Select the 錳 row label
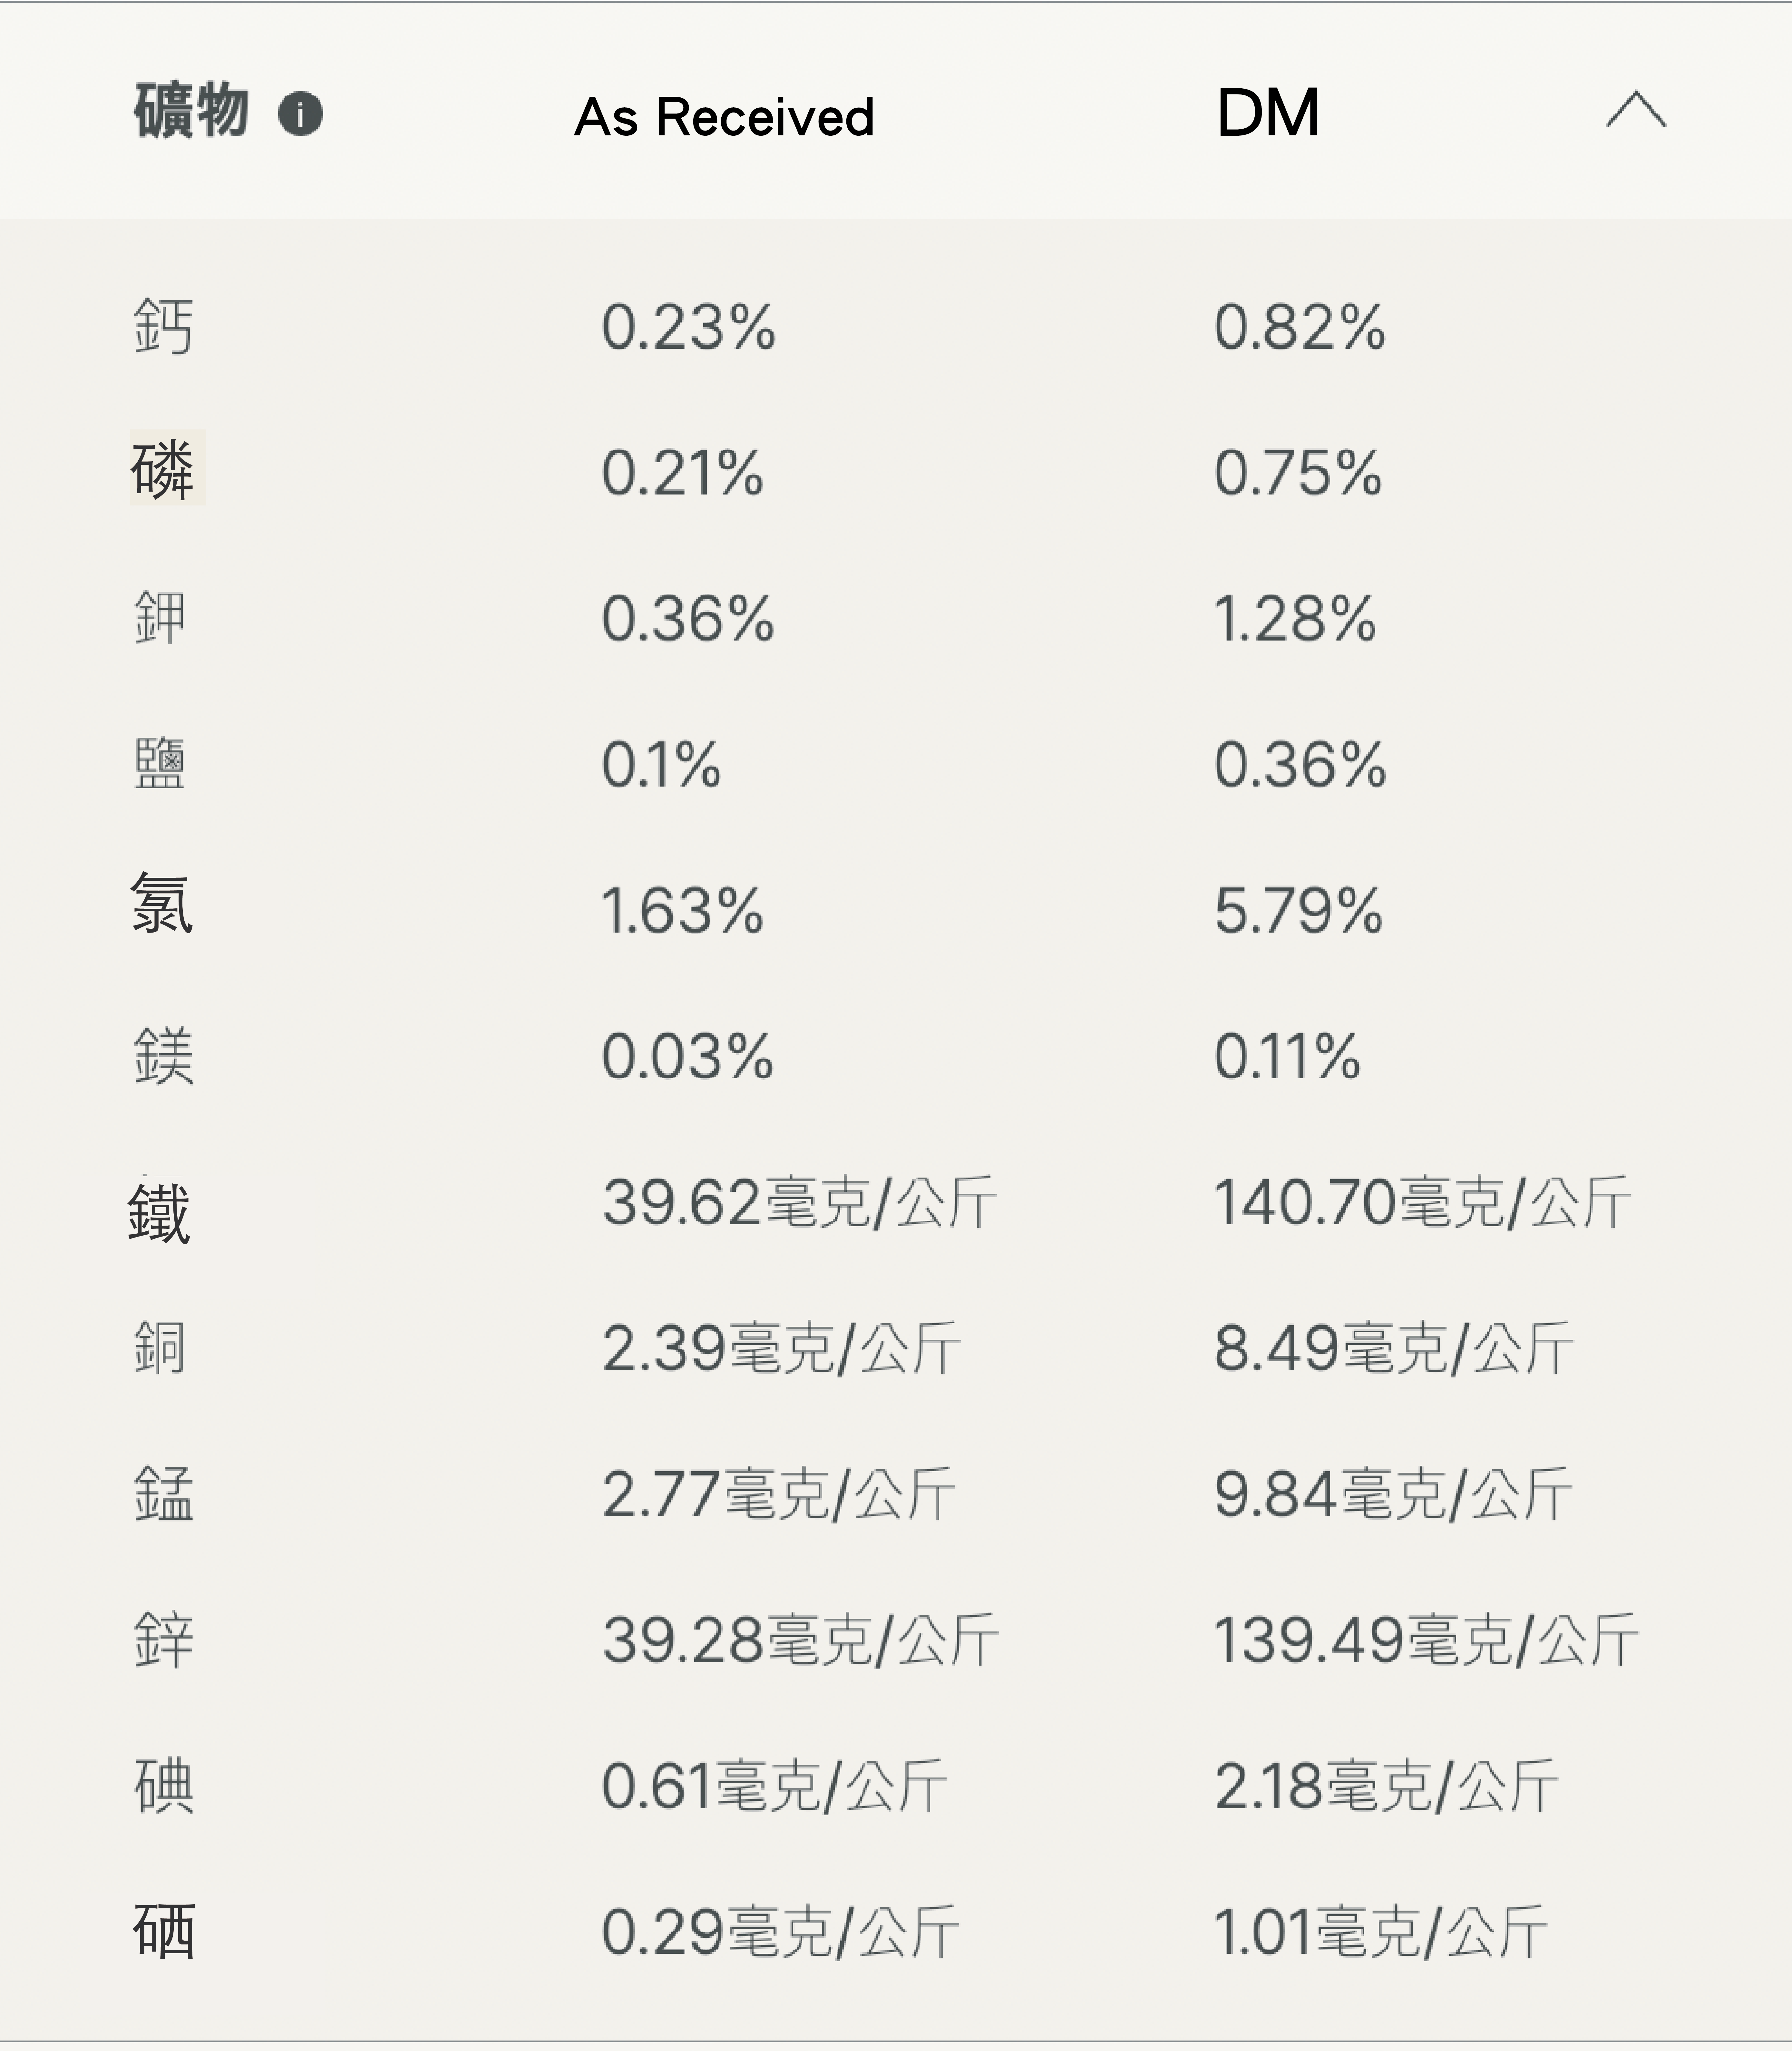1792x2056 pixels. (x=163, y=1494)
